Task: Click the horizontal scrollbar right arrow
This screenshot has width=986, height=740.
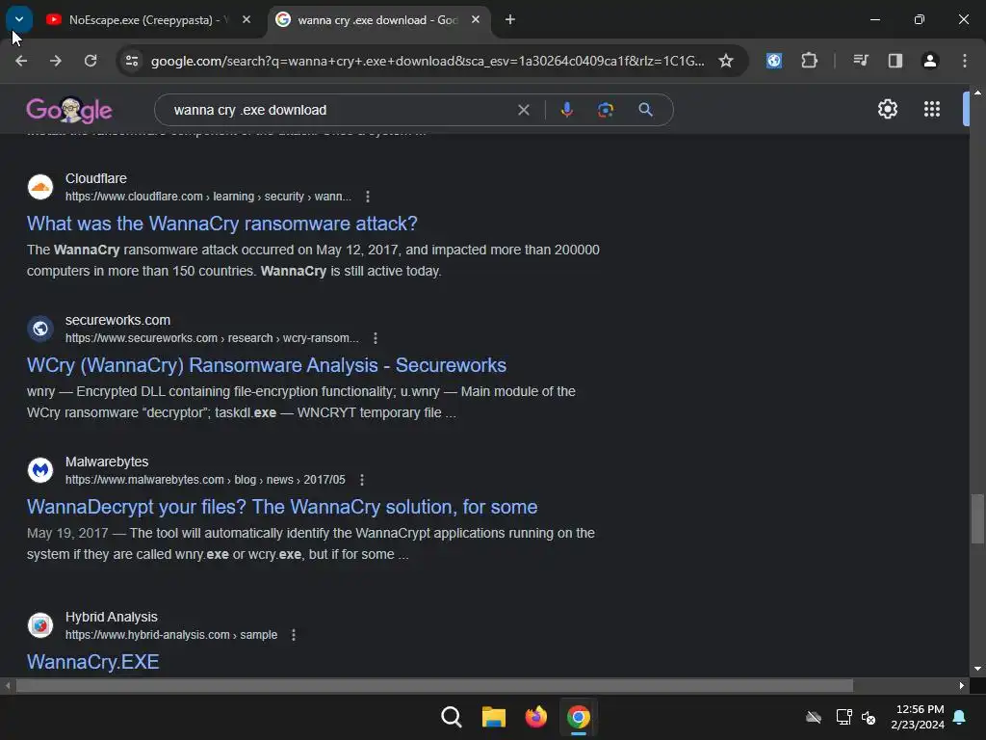Action: [x=962, y=685]
